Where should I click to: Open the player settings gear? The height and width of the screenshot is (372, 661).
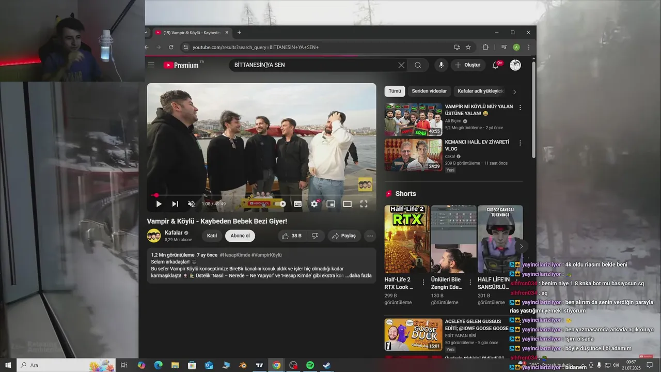314,204
